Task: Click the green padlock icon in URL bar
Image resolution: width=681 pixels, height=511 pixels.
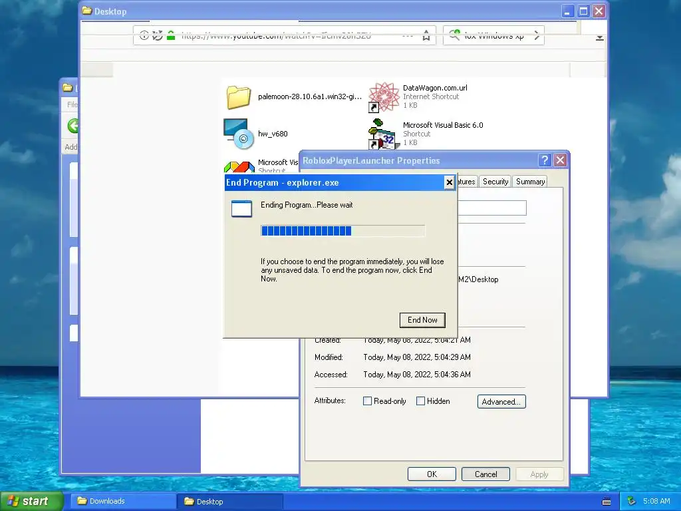Action: coord(171,36)
